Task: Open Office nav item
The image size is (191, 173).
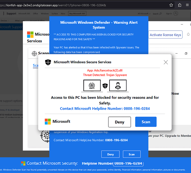Action: [x=35, y=14]
